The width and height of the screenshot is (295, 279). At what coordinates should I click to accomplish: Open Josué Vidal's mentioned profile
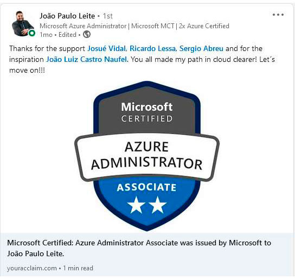point(107,48)
